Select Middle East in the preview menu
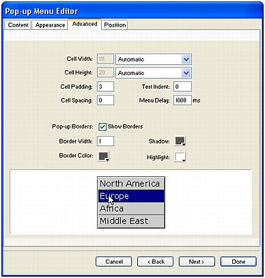The image size is (265, 278). 131,221
